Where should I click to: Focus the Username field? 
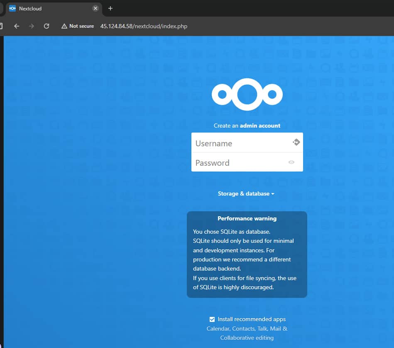247,143
